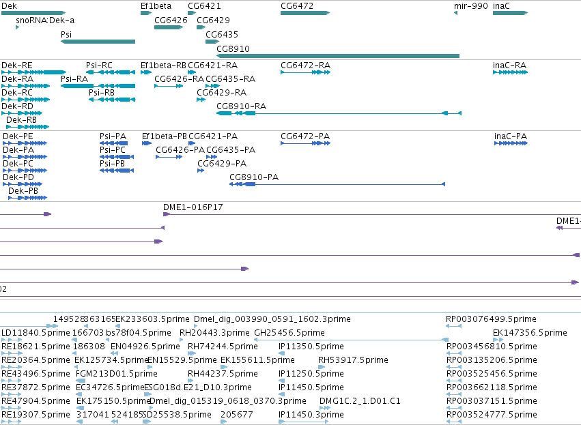This screenshot has height=425, width=581.
Task: Click the Psi-PC protein label
Action: (x=113, y=150)
